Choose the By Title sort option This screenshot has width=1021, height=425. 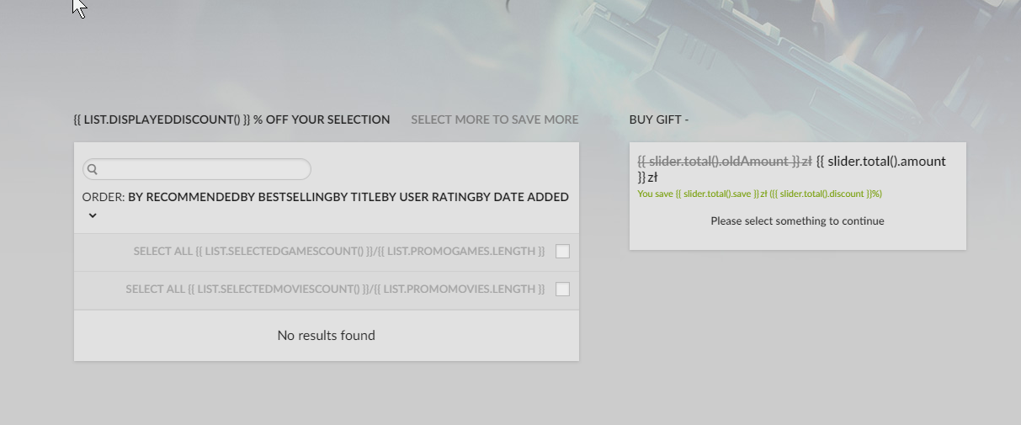click(x=359, y=197)
